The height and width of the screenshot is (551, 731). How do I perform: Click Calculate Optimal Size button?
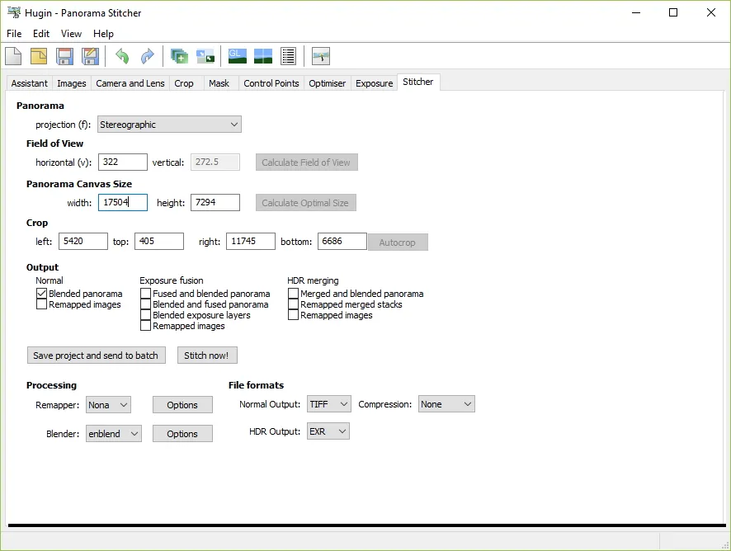[x=305, y=203]
